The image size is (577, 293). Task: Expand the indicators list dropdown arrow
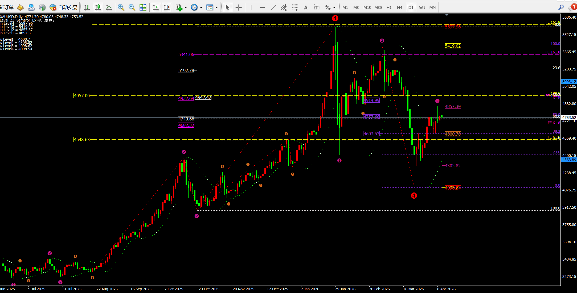point(186,7)
